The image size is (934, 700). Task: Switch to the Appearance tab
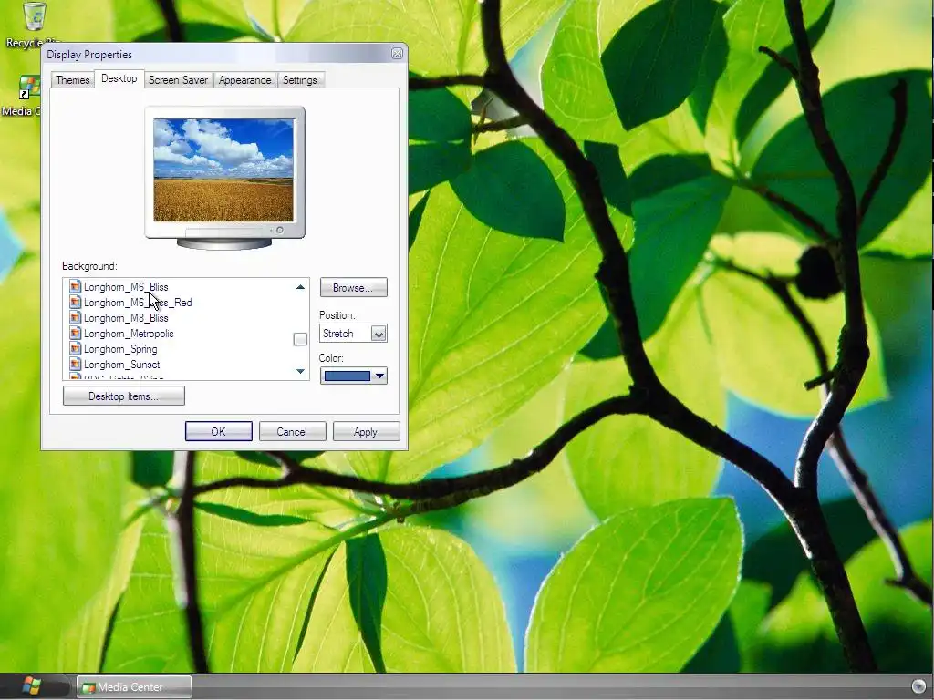pos(244,80)
